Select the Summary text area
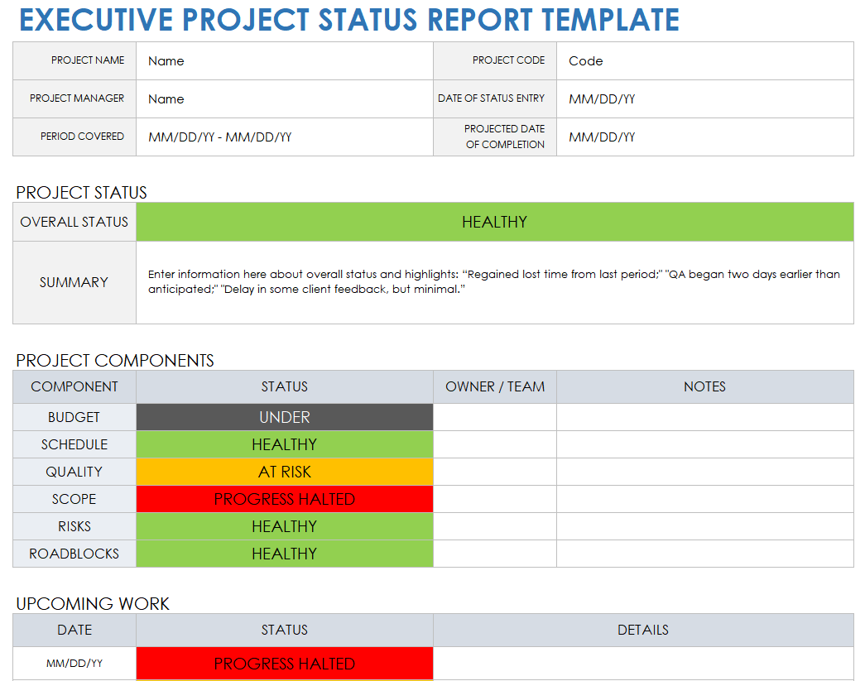Screen dimensions: 865x681 494,281
